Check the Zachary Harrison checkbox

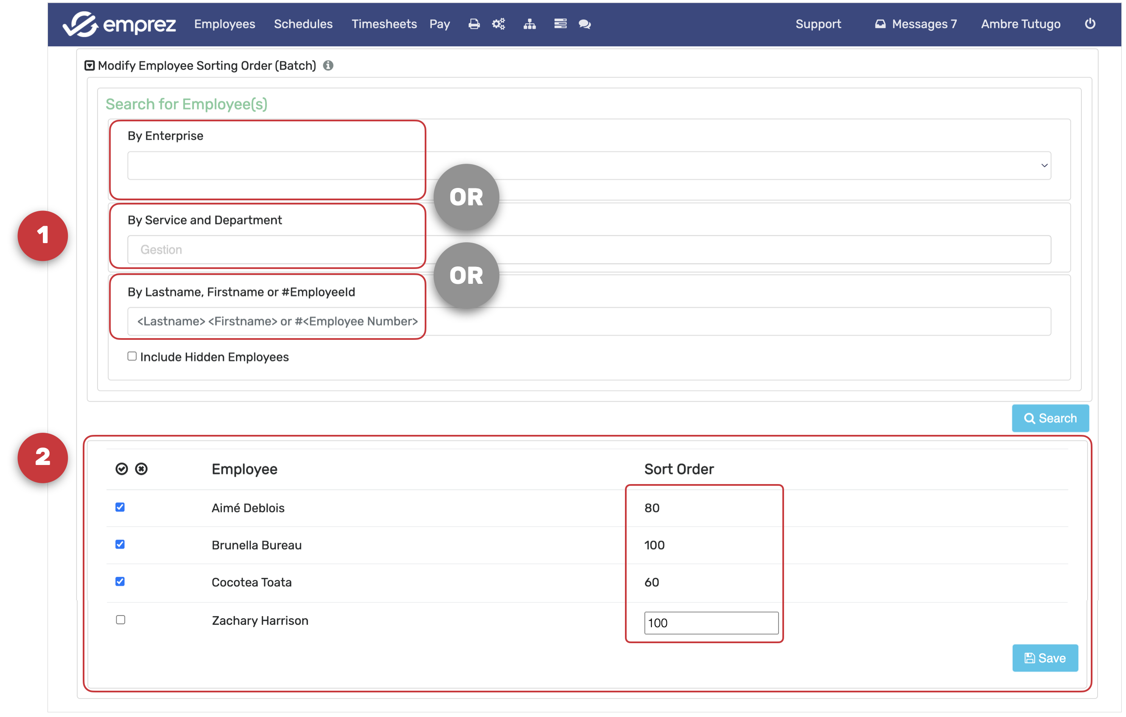[x=120, y=620]
